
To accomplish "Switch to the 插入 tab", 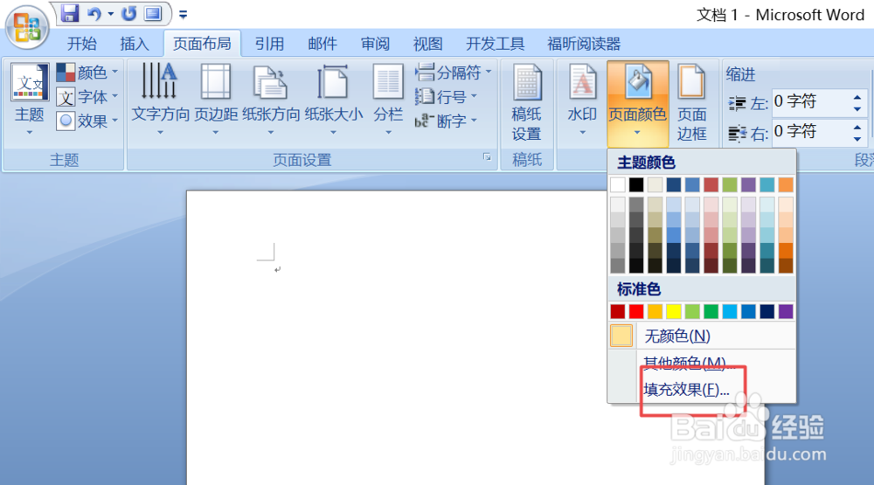I will (135, 44).
